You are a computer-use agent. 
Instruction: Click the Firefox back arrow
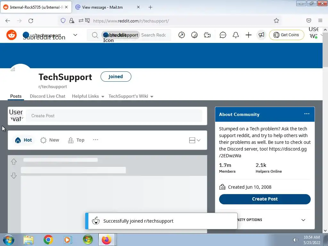pyautogui.click(x=8, y=21)
